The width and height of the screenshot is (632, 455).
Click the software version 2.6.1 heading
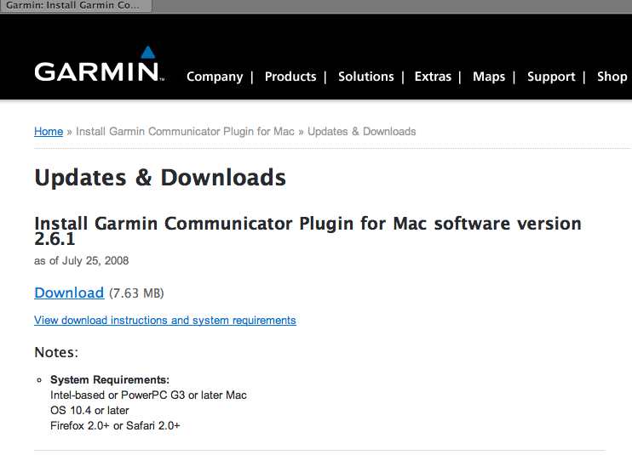tap(308, 231)
